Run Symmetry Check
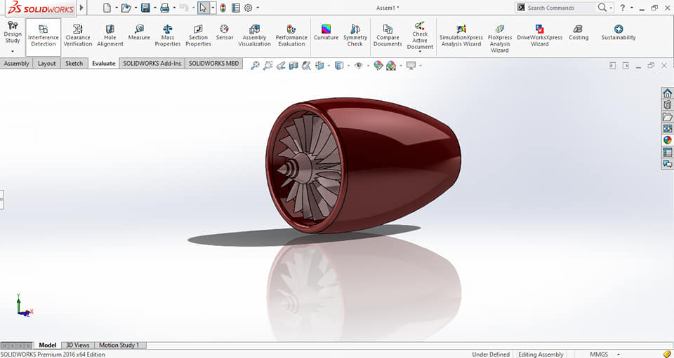This screenshot has height=358, width=674. point(355,35)
